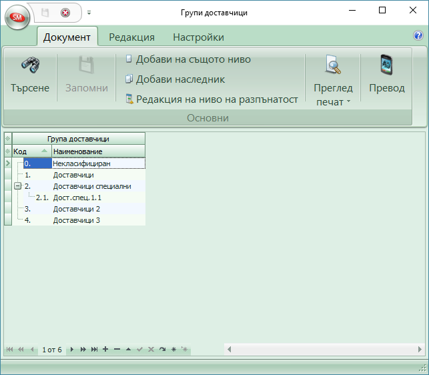Collapse the Доставчици специални tree node
Image resolution: width=429 pixels, height=375 pixels.
(x=17, y=186)
